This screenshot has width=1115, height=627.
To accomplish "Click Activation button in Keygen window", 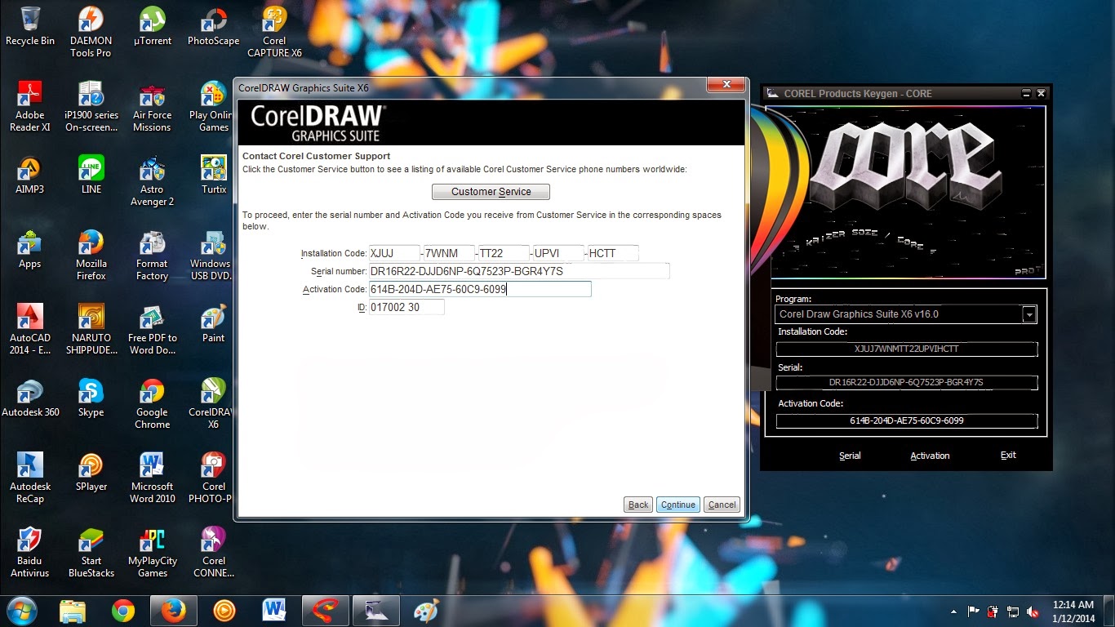I will [x=930, y=456].
